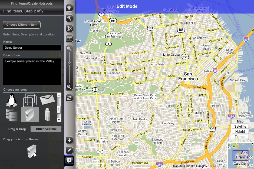The width and height of the screenshot is (254, 169).
Task: Click the Name field with Demo Server
Action: (32, 48)
